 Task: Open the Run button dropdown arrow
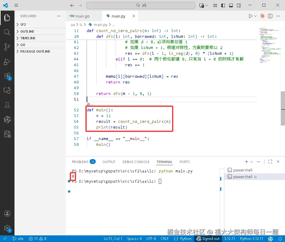pos(255,16)
